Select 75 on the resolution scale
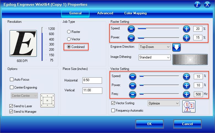This screenshot has height=133, width=215. (x=51, y=60)
